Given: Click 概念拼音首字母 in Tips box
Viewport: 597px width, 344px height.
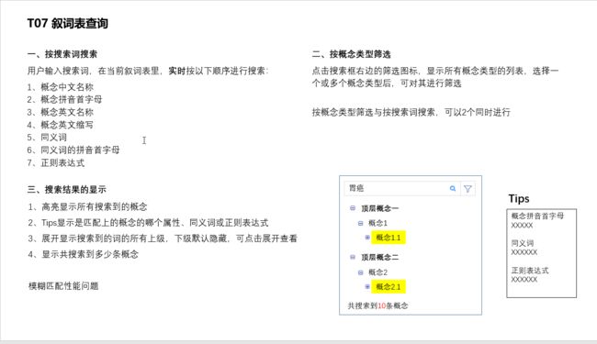Looking at the screenshot, I should [537, 216].
